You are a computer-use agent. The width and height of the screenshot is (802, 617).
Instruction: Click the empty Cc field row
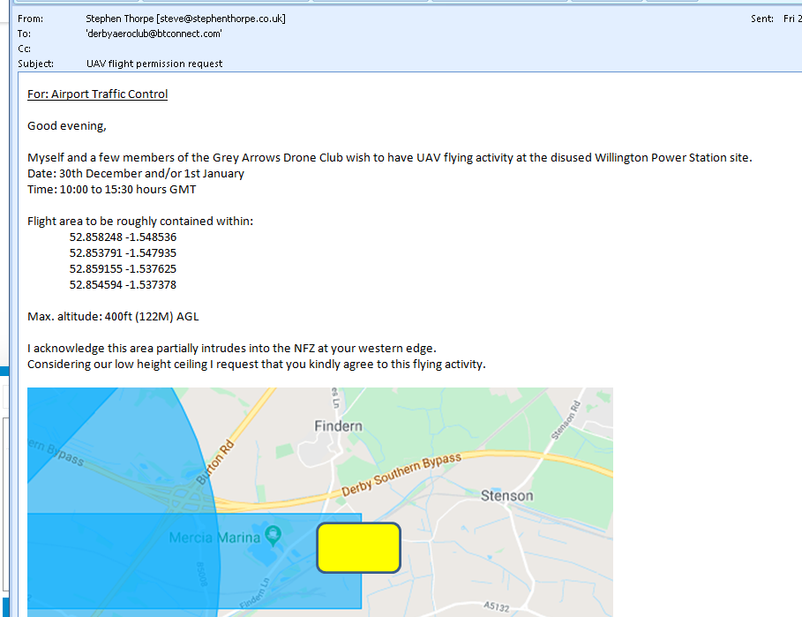[x=265, y=49]
